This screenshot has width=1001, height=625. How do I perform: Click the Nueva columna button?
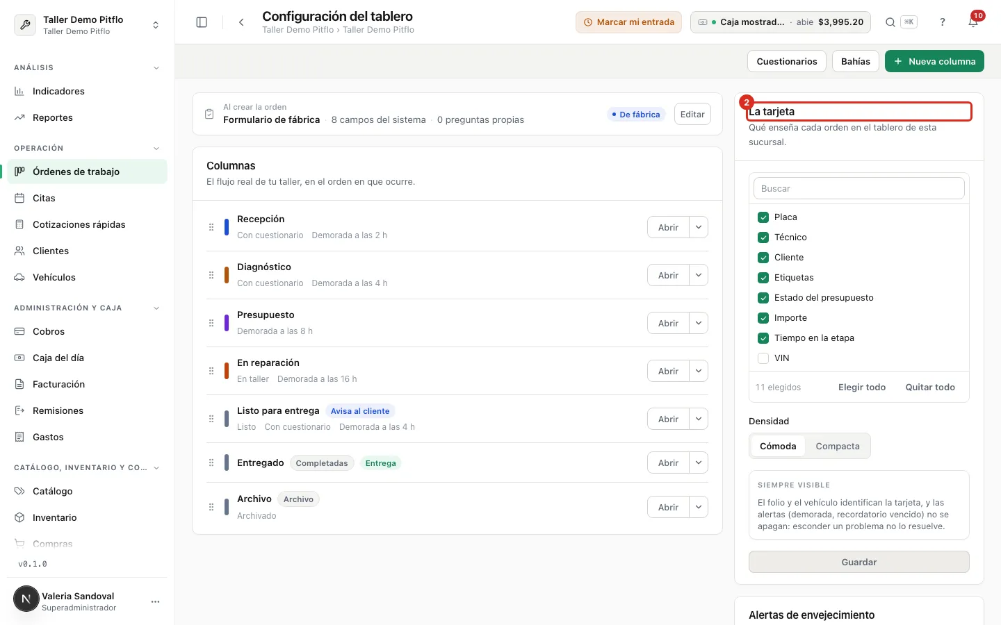pos(934,61)
